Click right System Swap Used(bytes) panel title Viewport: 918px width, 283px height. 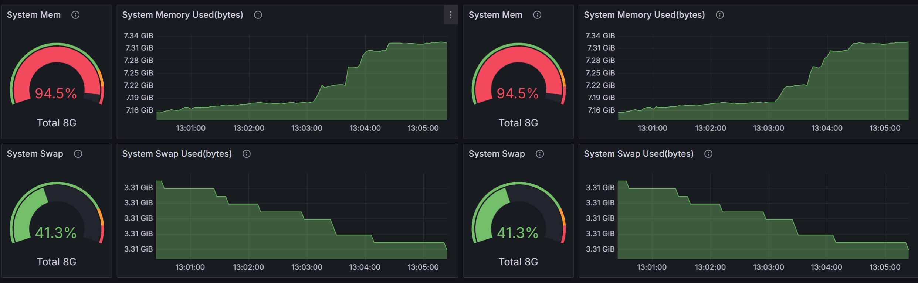(x=638, y=154)
